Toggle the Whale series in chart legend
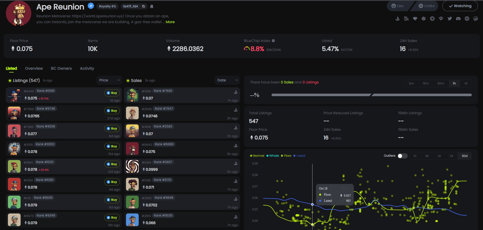Image resolution: width=483 pixels, height=230 pixels. tap(273, 156)
